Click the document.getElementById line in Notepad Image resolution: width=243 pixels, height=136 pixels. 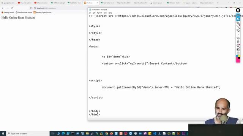[x=161, y=87]
